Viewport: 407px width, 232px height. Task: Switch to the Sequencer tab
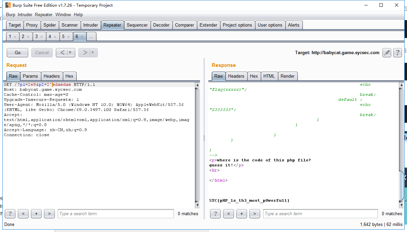click(137, 25)
